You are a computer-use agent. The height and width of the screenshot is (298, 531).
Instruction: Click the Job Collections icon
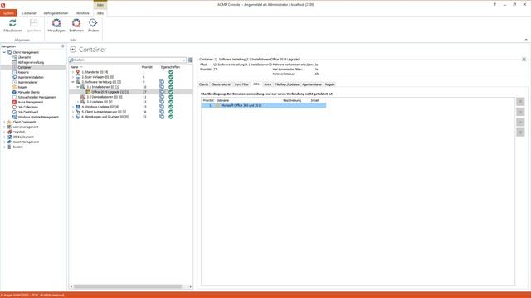tap(14, 107)
